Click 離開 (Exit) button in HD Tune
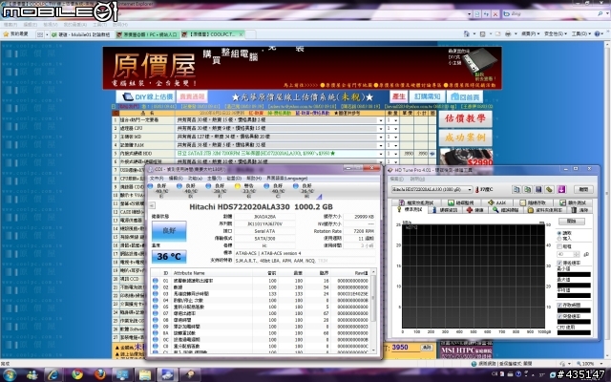The image size is (611, 382). point(583,189)
